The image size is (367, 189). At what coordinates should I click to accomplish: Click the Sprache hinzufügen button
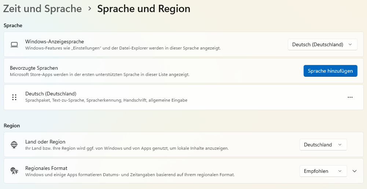click(330, 71)
